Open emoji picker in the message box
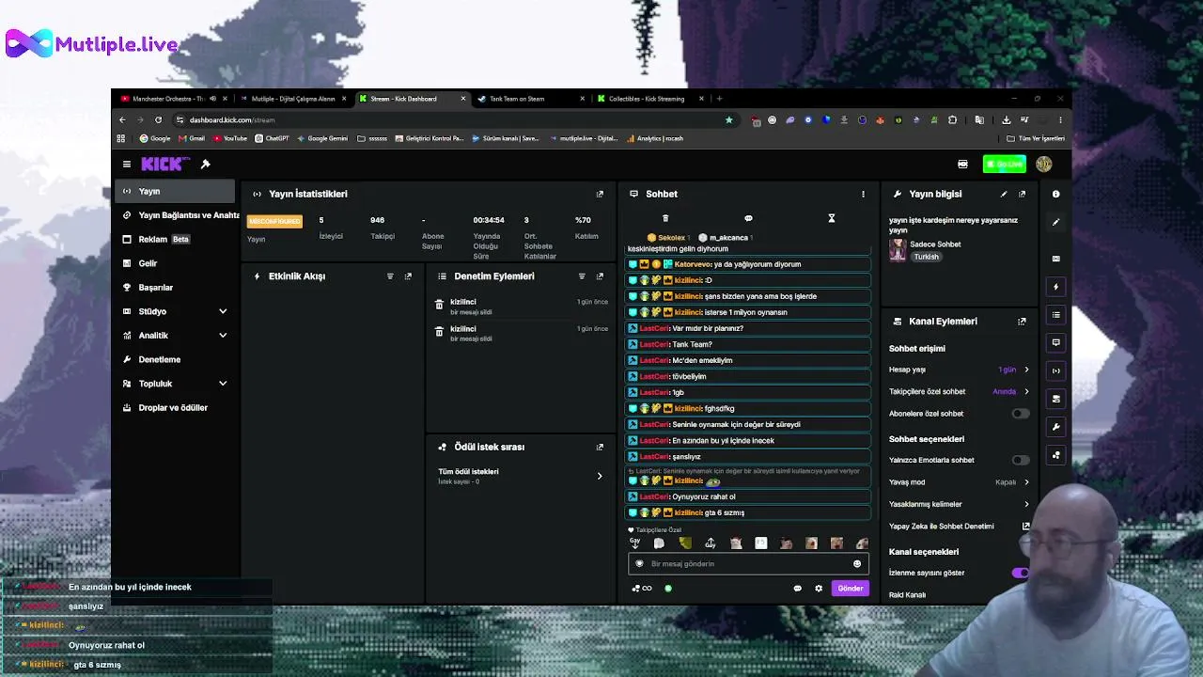This screenshot has height=677, width=1203. 857,564
